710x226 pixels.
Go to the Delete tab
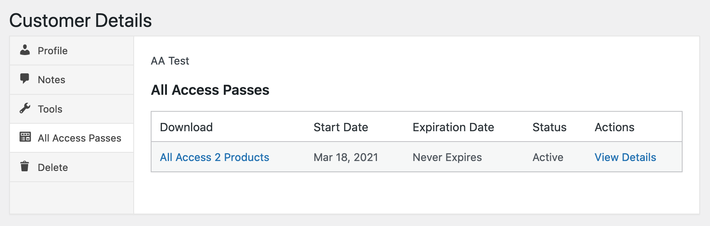(53, 168)
